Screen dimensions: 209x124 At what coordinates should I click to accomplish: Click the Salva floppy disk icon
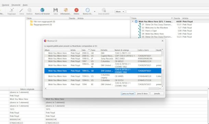(x=56, y=10)
